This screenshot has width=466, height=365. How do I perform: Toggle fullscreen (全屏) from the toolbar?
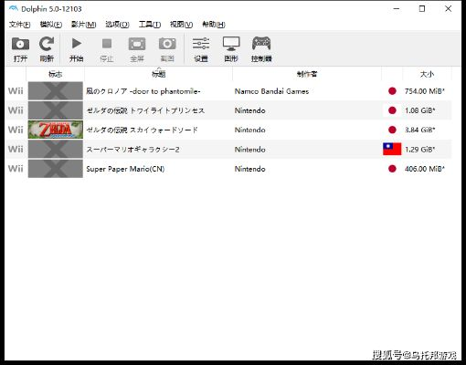137,48
